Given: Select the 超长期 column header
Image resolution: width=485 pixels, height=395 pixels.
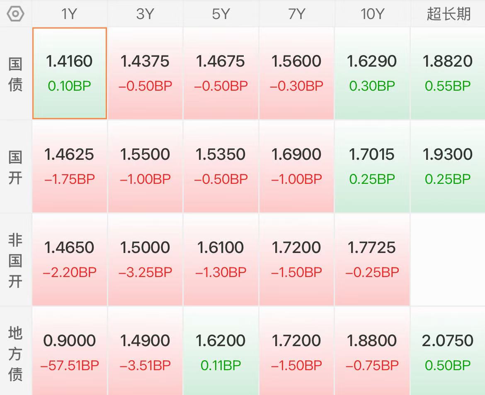Looking at the screenshot, I should [x=448, y=14].
